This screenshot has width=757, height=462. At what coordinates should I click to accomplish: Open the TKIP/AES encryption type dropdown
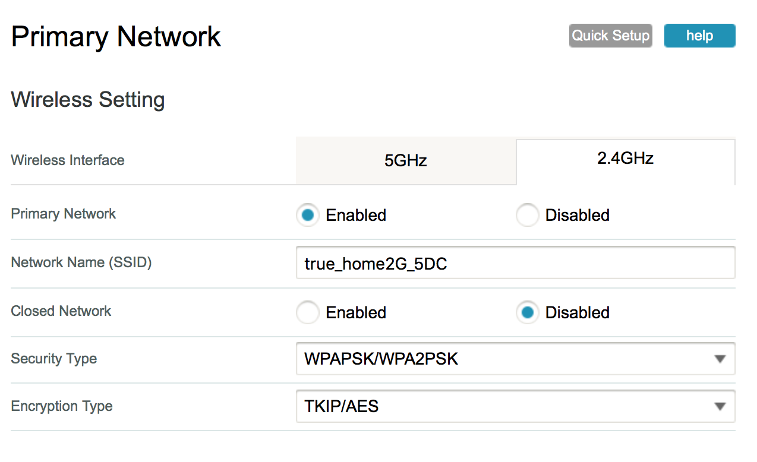pos(515,406)
